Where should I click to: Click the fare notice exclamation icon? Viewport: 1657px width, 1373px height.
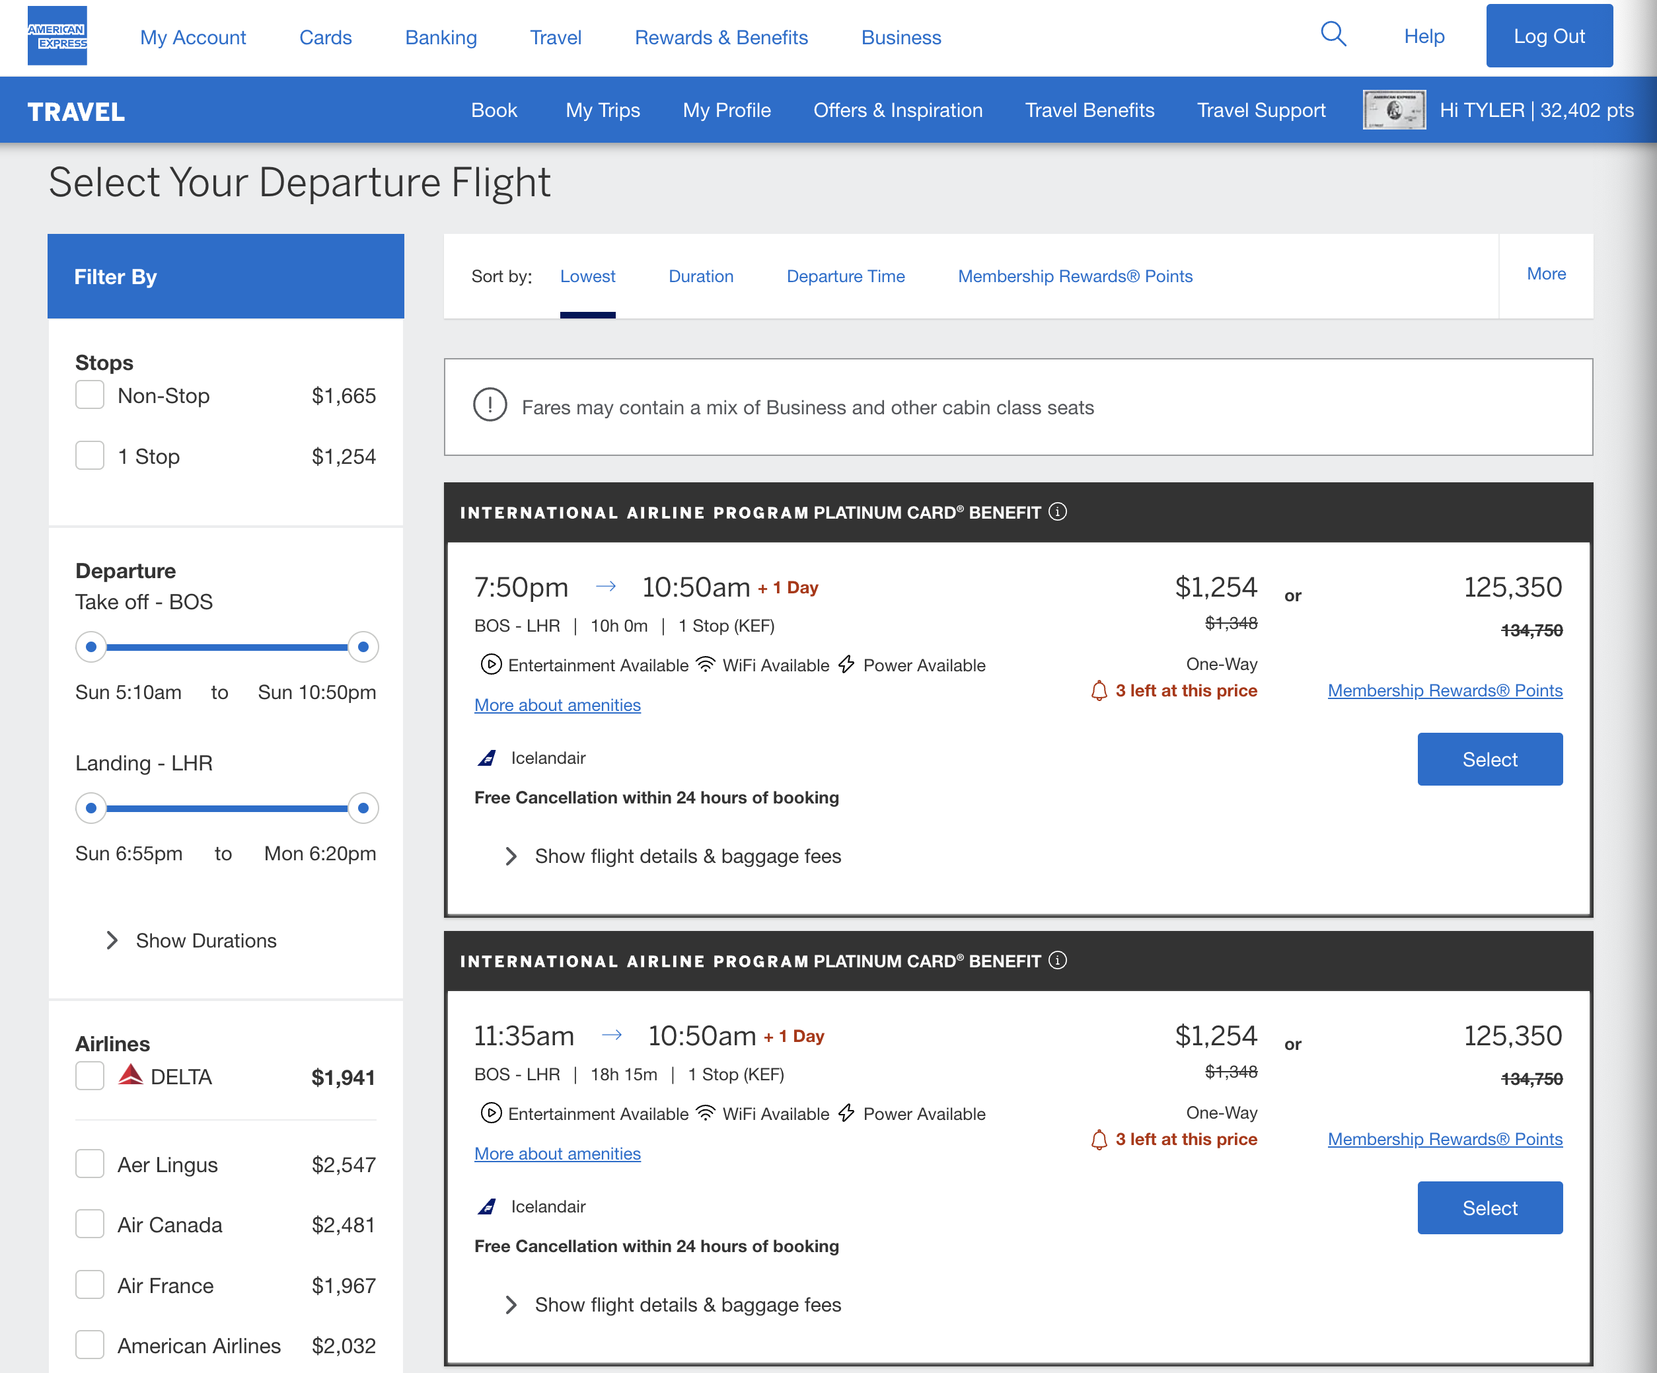[490, 406]
